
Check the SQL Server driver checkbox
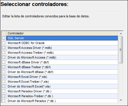click(4, 38)
